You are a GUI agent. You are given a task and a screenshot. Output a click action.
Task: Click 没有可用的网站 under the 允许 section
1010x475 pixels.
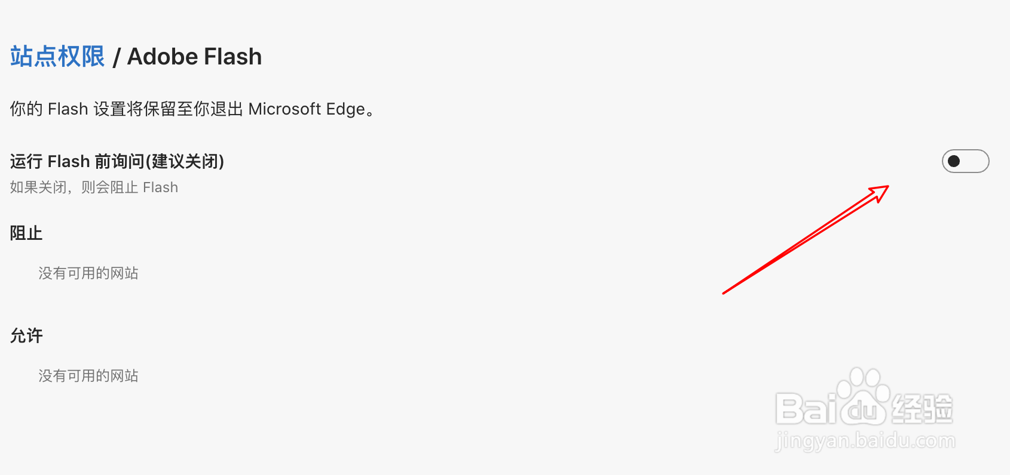click(88, 376)
